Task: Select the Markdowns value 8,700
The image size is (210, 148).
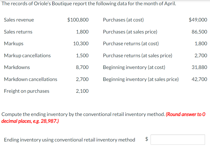Action: [x=83, y=67]
